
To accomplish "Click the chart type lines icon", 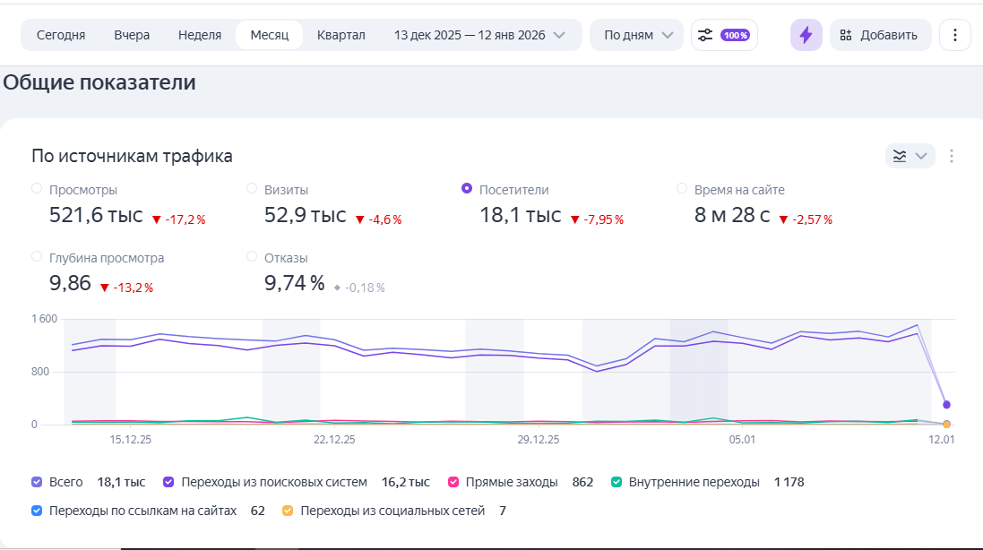I will (x=900, y=156).
